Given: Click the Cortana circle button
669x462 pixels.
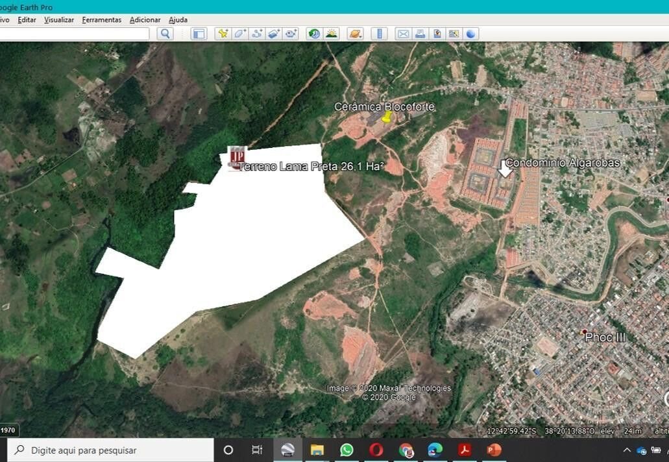Looking at the screenshot, I should 228,450.
